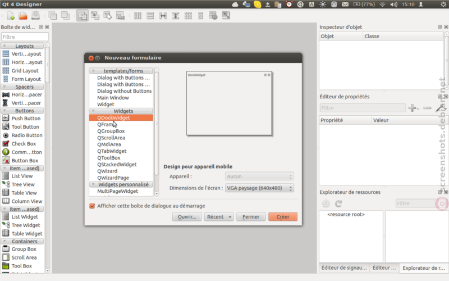Collapse the templates/forms section in dialog

click(93, 71)
